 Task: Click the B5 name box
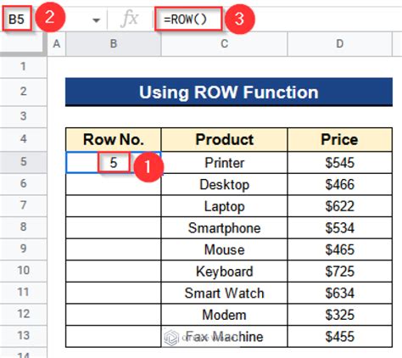pyautogui.click(x=17, y=20)
